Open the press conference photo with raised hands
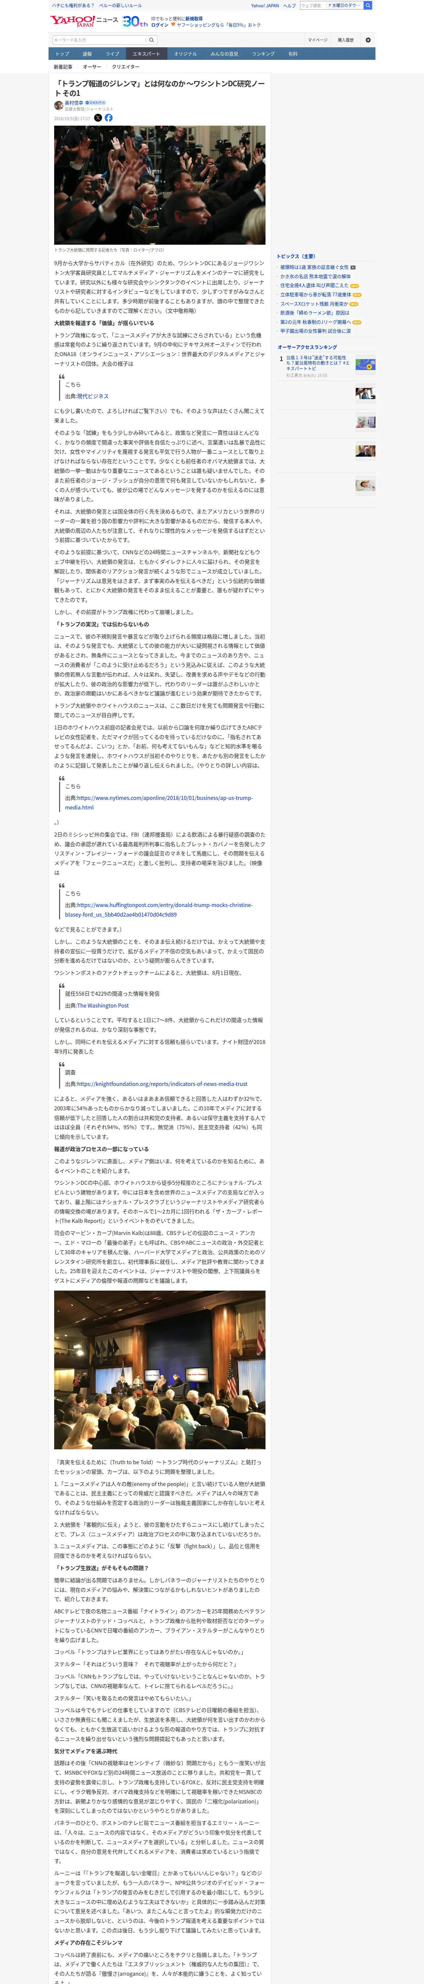Screen dimensions: 424x1984 pos(159,185)
